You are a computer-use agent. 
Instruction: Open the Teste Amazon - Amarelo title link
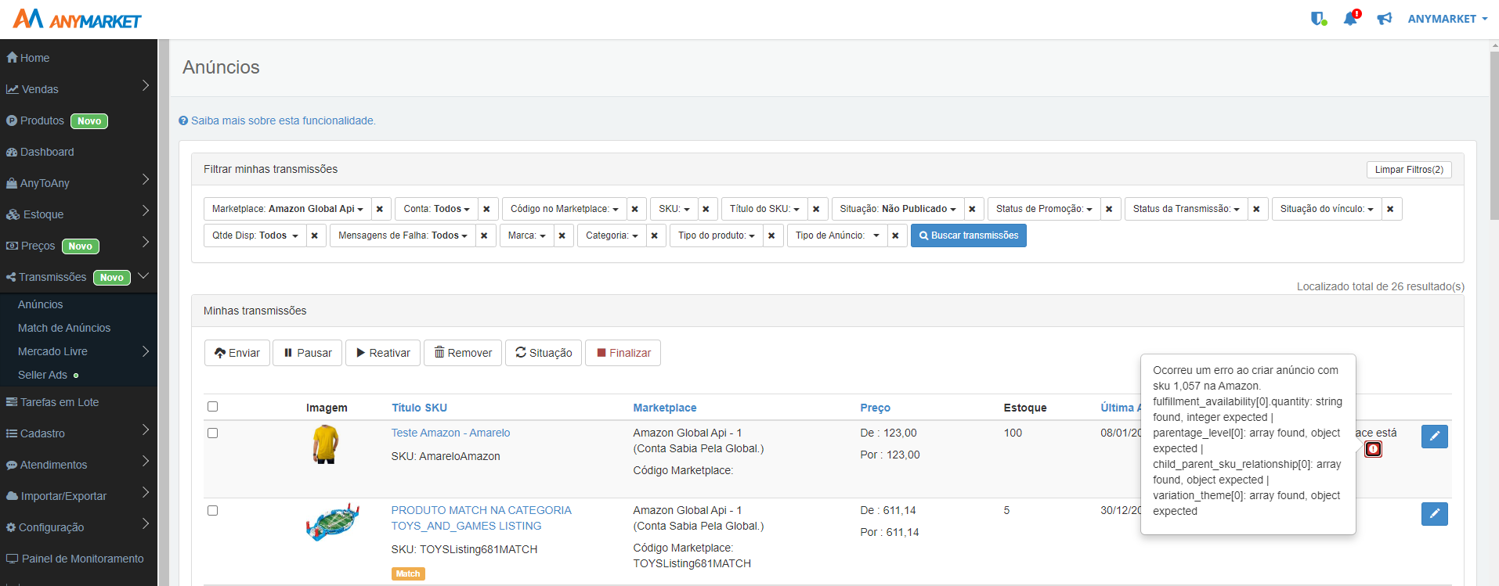[x=450, y=433]
